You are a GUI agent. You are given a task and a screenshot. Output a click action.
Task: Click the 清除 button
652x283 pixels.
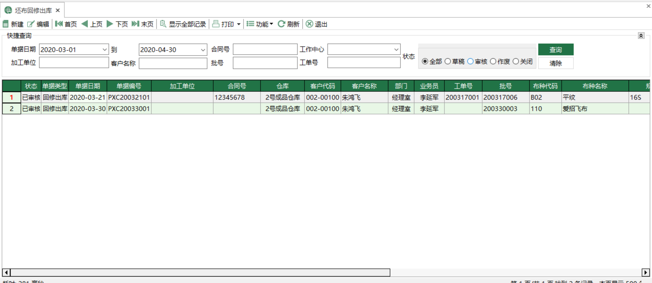pyautogui.click(x=556, y=63)
